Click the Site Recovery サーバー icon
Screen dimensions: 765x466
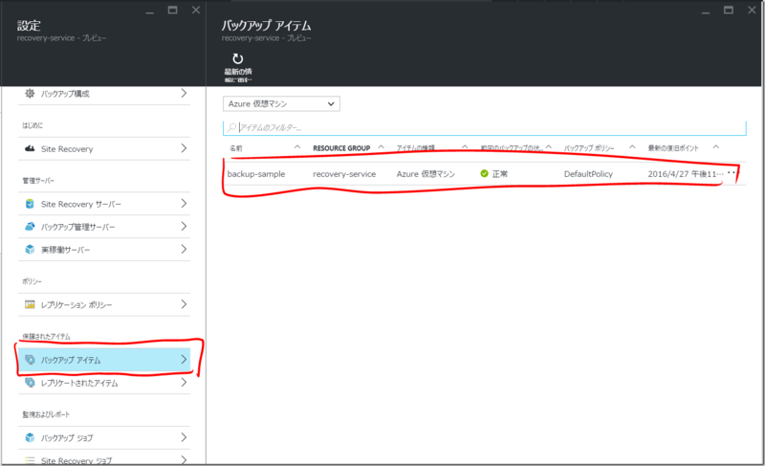[x=30, y=204]
